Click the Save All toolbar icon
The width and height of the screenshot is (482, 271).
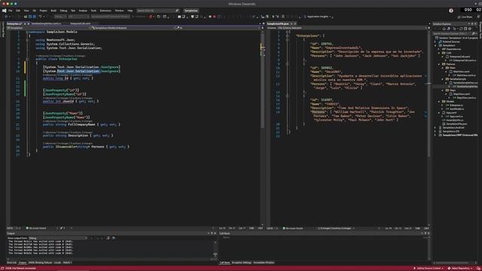click(x=34, y=17)
